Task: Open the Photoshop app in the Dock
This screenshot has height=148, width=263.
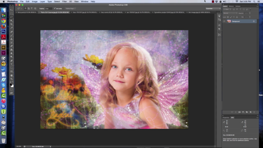Action: click(3, 32)
